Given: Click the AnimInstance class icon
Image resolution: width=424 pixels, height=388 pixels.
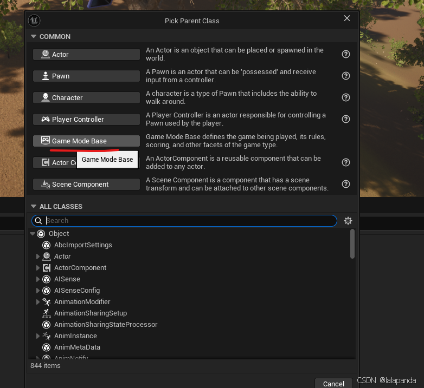Looking at the screenshot, I should pyautogui.click(x=47, y=336).
